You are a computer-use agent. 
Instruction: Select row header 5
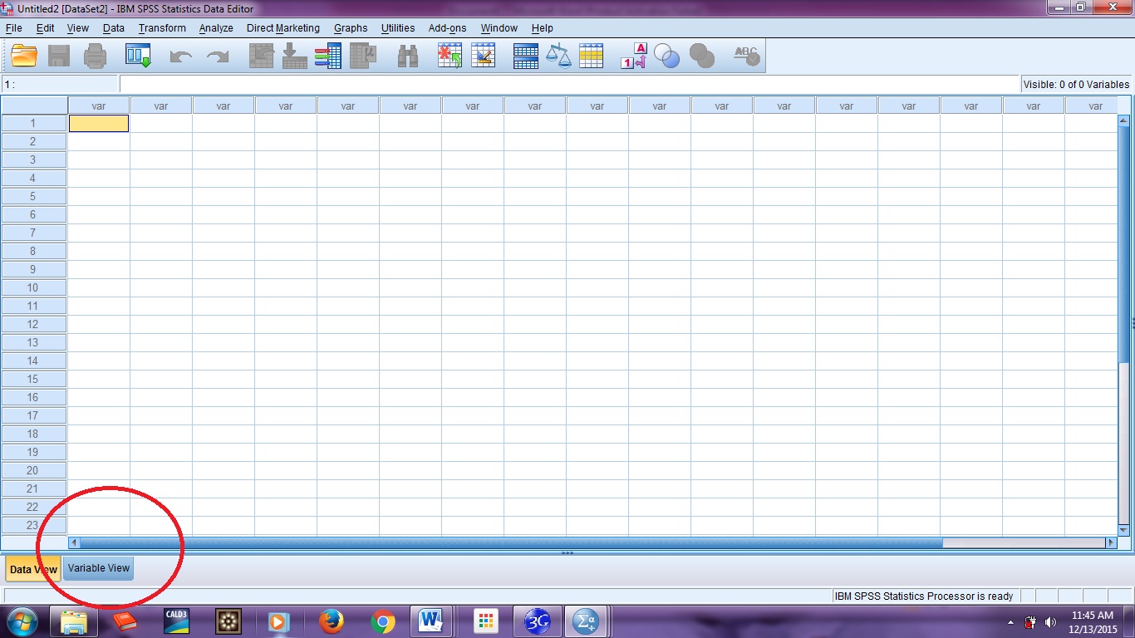point(33,196)
